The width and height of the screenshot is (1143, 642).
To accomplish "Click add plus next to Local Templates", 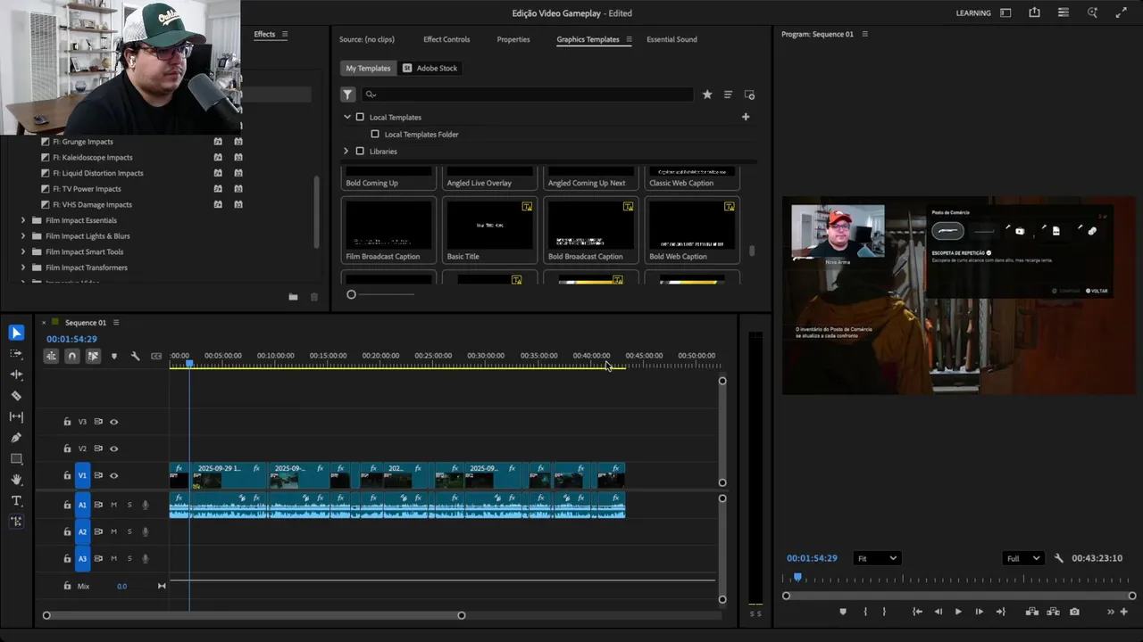I will (x=746, y=117).
